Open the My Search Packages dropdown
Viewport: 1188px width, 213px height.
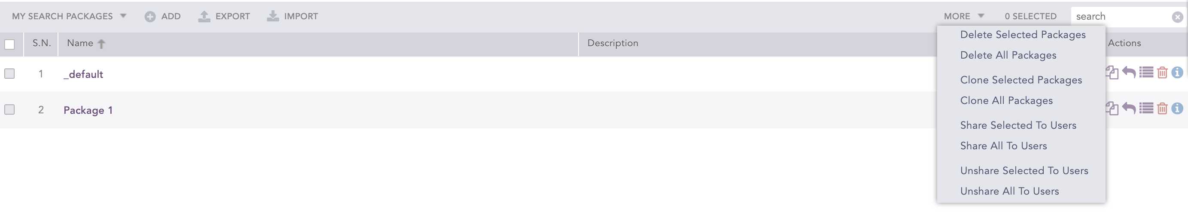pyautogui.click(x=69, y=16)
